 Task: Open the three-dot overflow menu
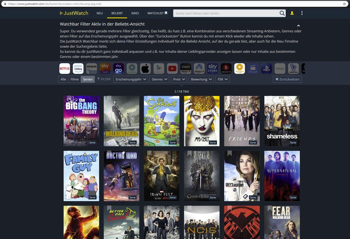coord(302,13)
